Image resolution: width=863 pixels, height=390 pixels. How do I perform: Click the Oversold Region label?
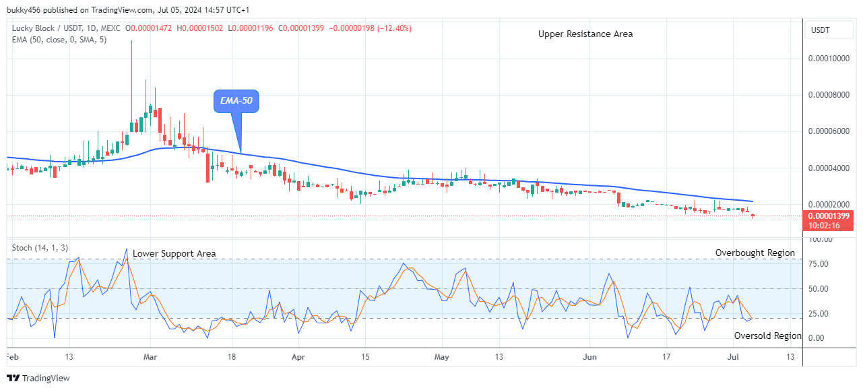tap(768, 335)
